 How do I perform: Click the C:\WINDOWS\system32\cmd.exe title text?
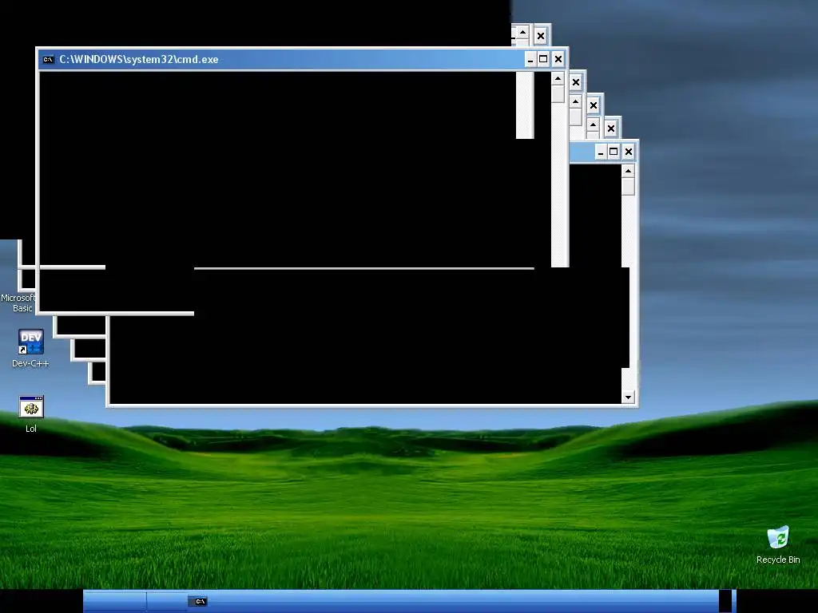(139, 59)
